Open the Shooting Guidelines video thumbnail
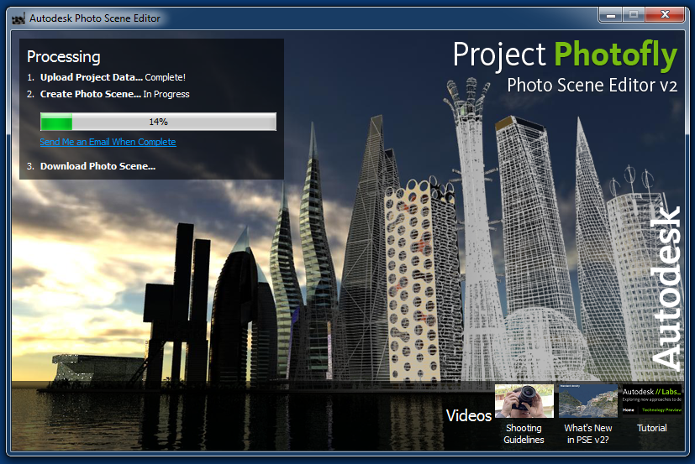 tap(524, 401)
